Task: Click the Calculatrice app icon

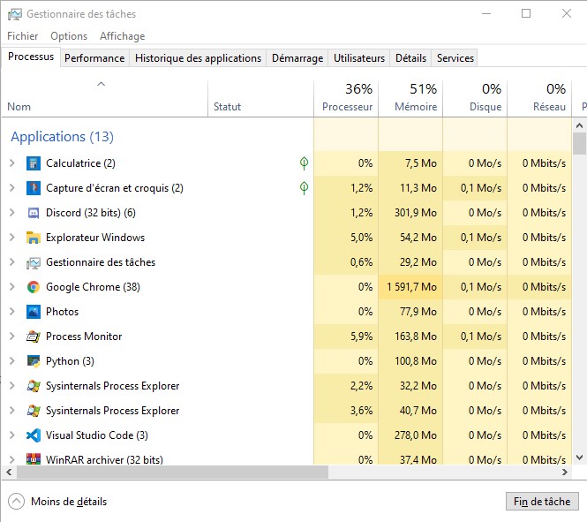Action: (34, 163)
